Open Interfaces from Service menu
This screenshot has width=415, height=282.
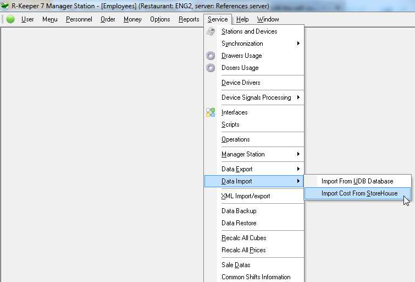click(254, 112)
